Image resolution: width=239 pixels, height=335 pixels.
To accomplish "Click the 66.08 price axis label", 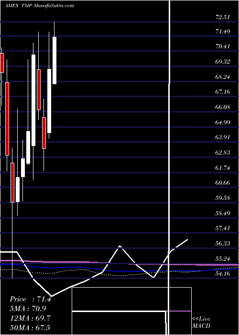I will coord(223,107).
